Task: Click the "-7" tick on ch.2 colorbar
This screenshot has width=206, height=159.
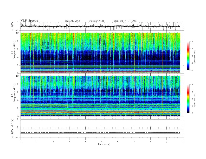Action: point(192,113)
